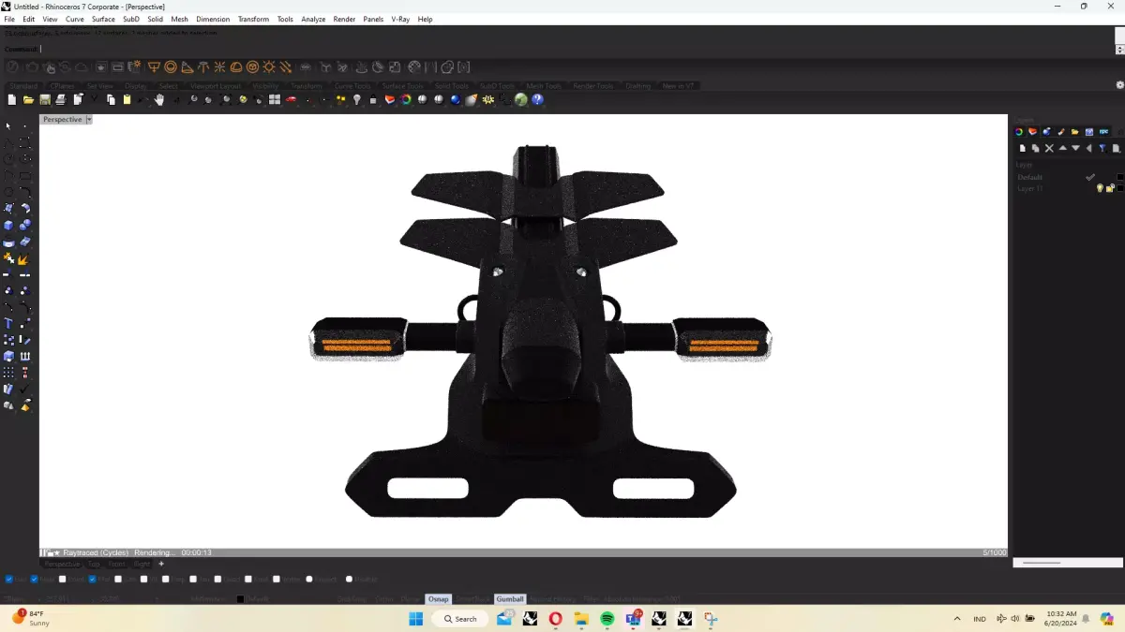Move the selected layer down with arrow icon
The height and width of the screenshot is (632, 1125).
coord(1075,148)
